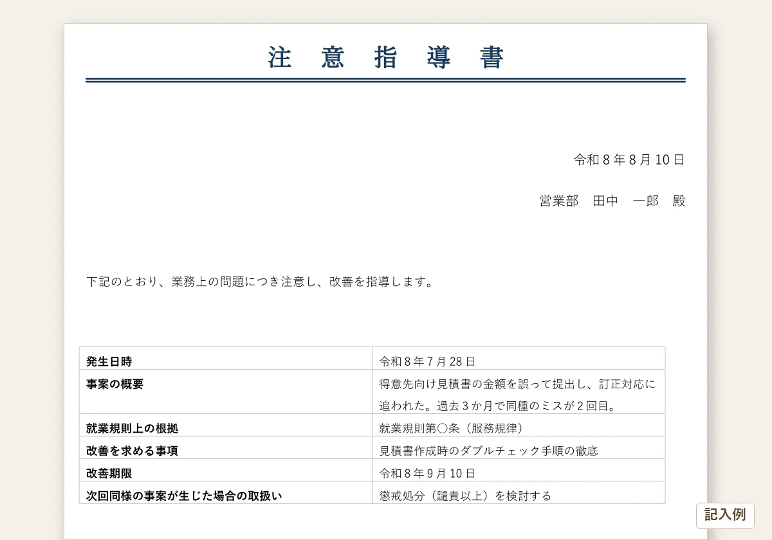772x540 pixels.
Task: Click the value 令和8年7月28日
Action: [x=428, y=361]
